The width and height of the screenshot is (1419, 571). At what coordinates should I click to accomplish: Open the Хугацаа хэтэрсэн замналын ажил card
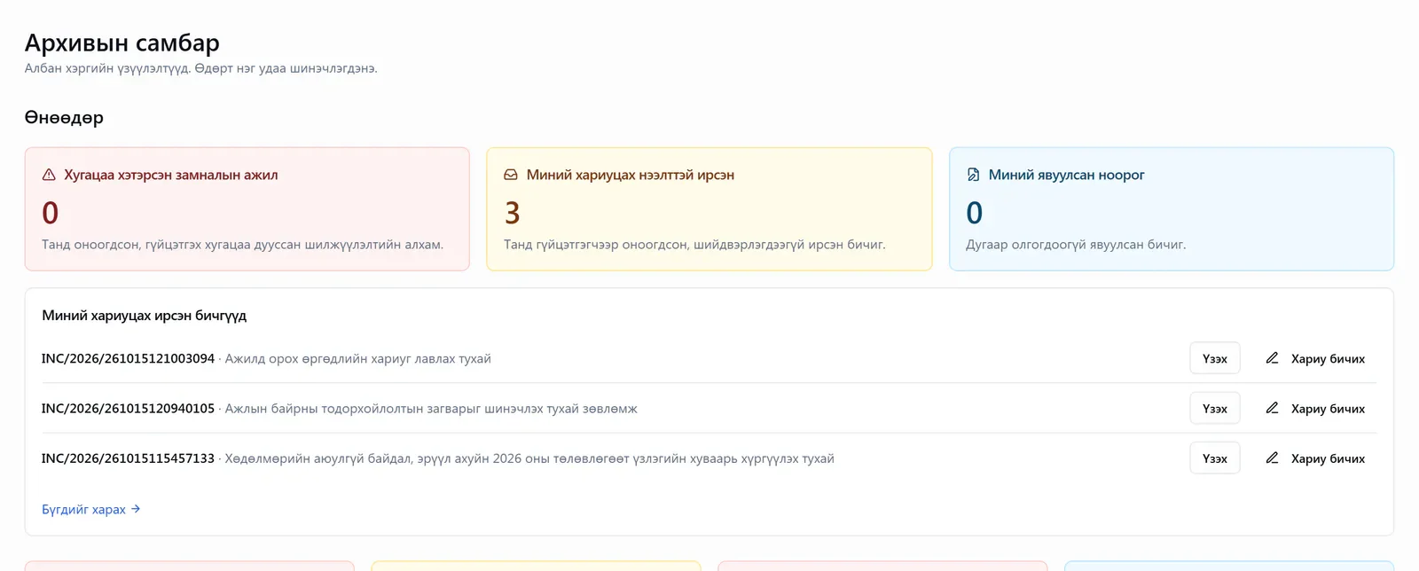[247, 209]
